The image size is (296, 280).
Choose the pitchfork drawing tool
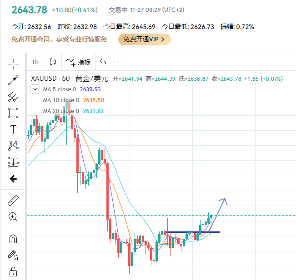(13, 97)
